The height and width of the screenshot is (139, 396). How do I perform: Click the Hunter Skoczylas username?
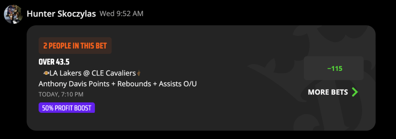click(62, 14)
